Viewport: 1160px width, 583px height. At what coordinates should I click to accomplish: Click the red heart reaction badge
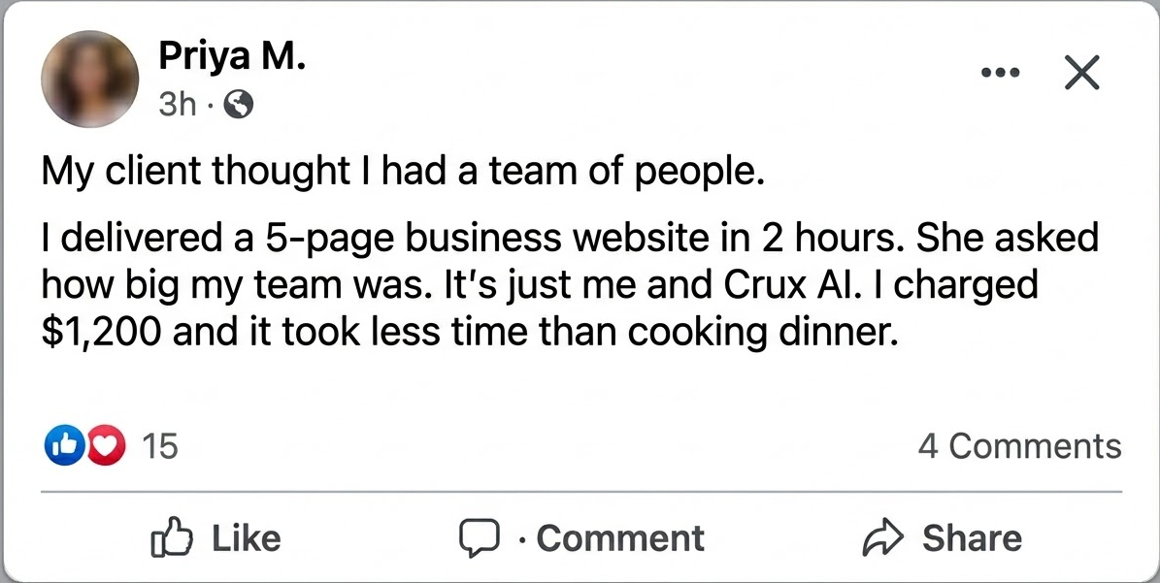(106, 446)
